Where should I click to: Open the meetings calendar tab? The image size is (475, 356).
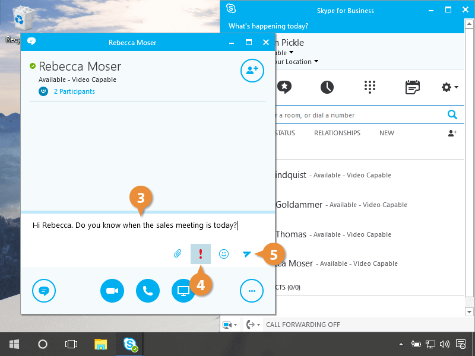[412, 87]
